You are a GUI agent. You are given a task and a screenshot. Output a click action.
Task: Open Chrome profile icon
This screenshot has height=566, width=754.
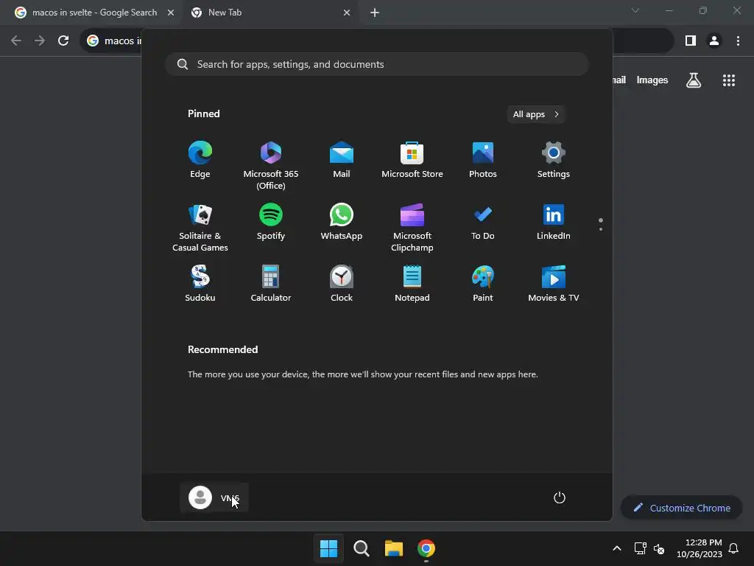pyautogui.click(x=714, y=41)
